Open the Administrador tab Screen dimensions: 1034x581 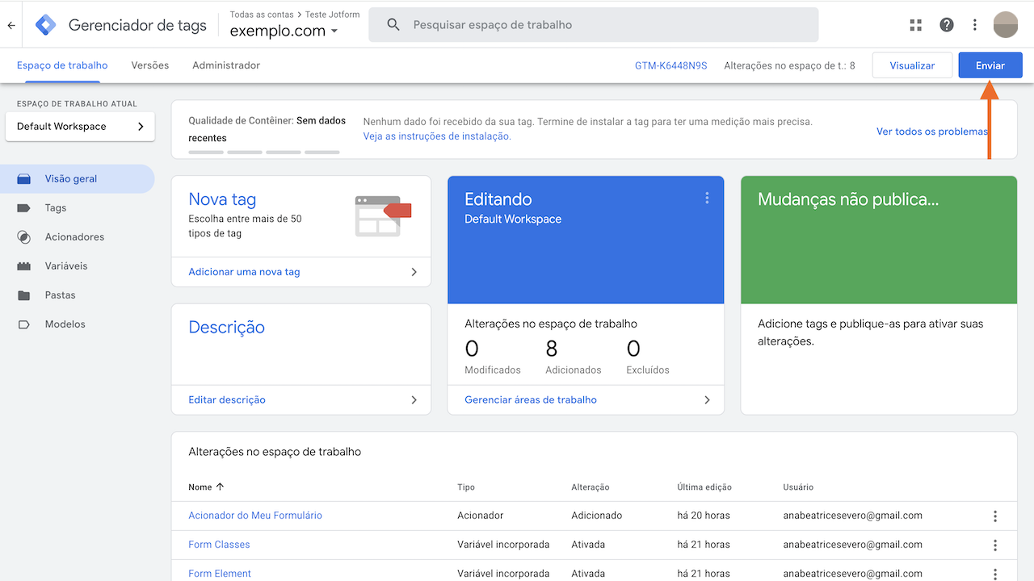pos(226,65)
